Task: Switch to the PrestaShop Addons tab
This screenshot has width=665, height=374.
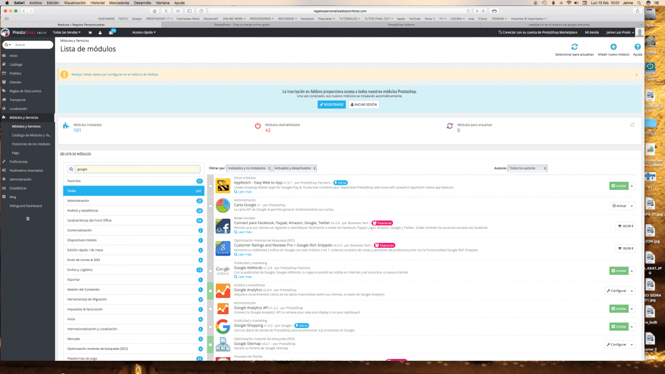Action: click(401, 25)
